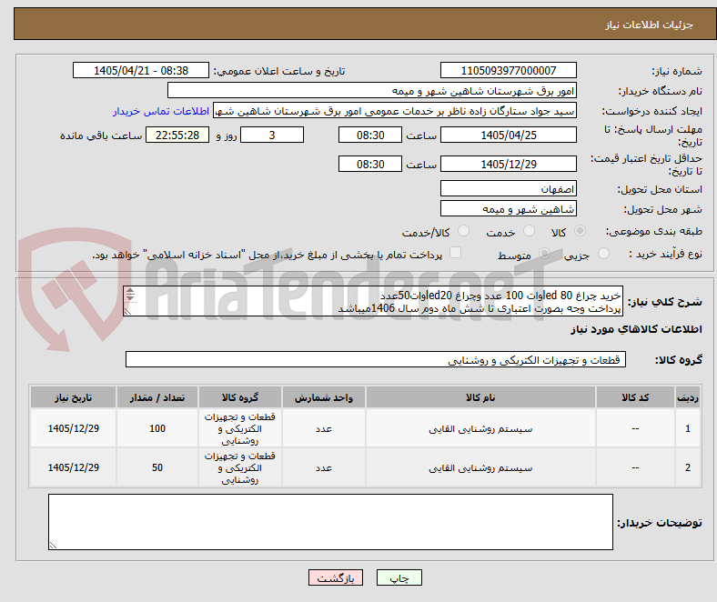The width and height of the screenshot is (717, 602).
Task: Select the خدمت radio button
Action: tap(529, 231)
